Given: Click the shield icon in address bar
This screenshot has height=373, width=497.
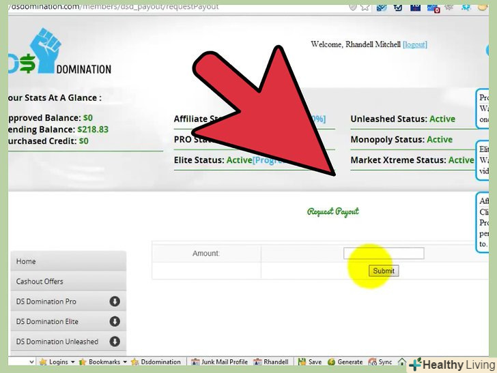Looking at the screenshot, I should coord(353,7).
